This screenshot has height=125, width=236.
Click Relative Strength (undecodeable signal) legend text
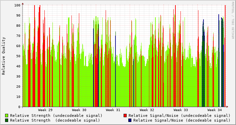coord(56,116)
